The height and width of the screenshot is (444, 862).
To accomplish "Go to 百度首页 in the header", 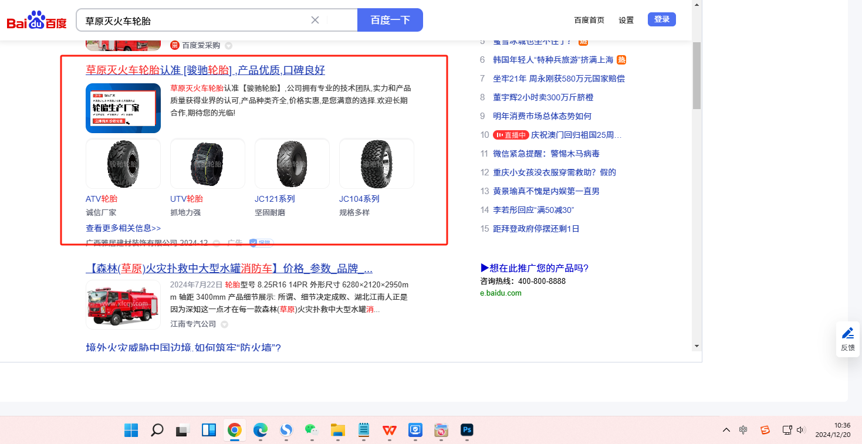I will (589, 20).
